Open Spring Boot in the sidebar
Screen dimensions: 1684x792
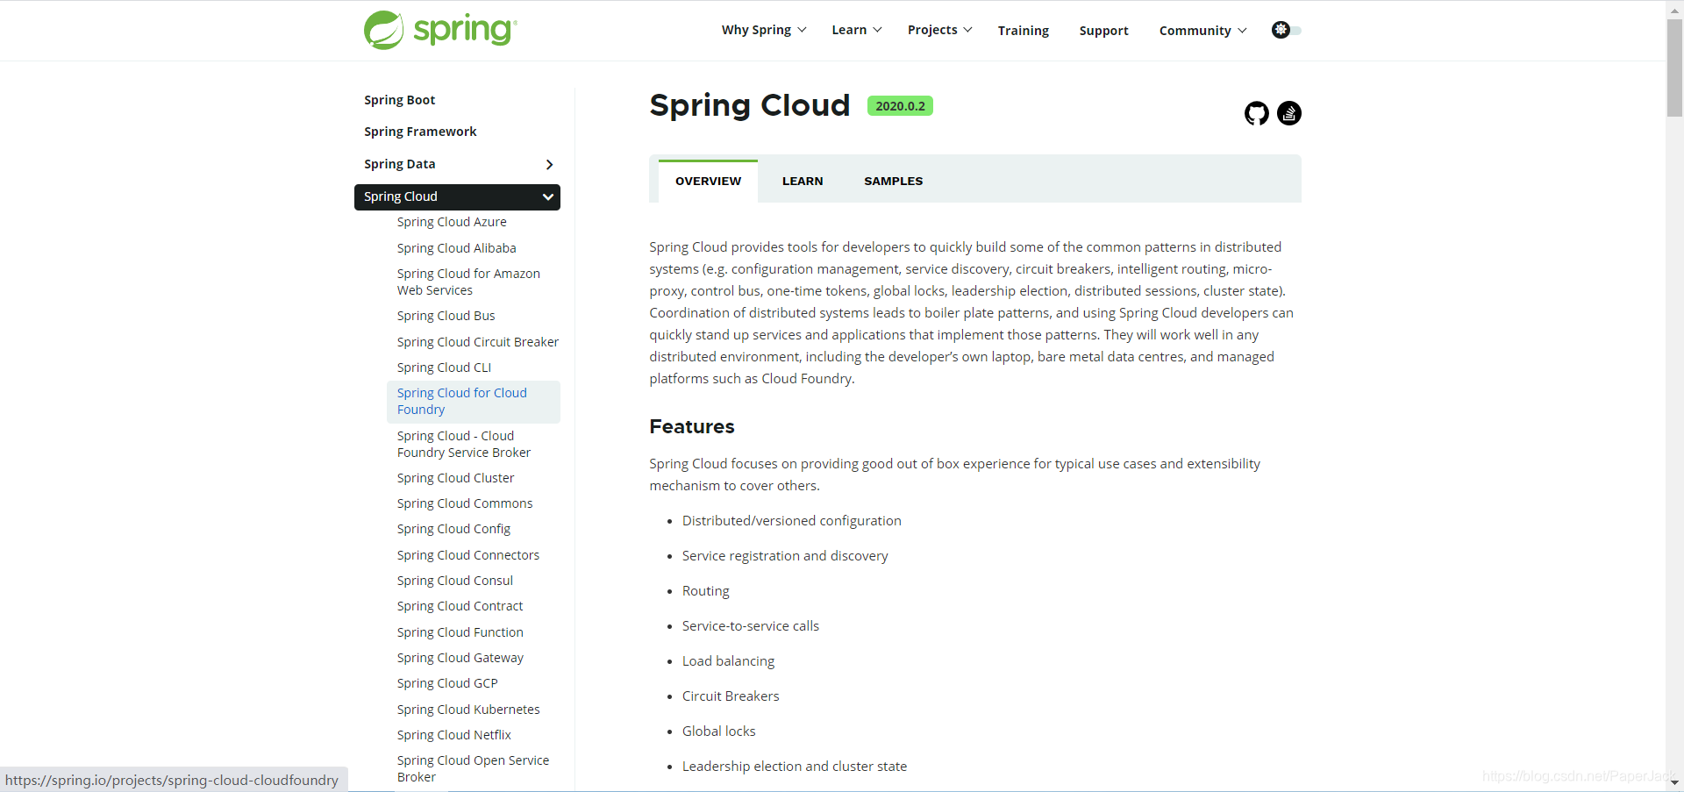click(x=399, y=100)
